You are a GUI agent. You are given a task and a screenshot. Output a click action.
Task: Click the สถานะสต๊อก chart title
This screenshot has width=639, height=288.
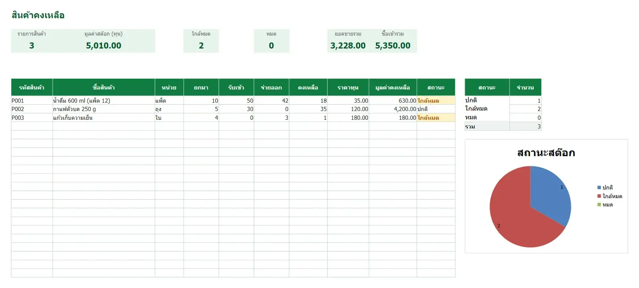(546, 153)
